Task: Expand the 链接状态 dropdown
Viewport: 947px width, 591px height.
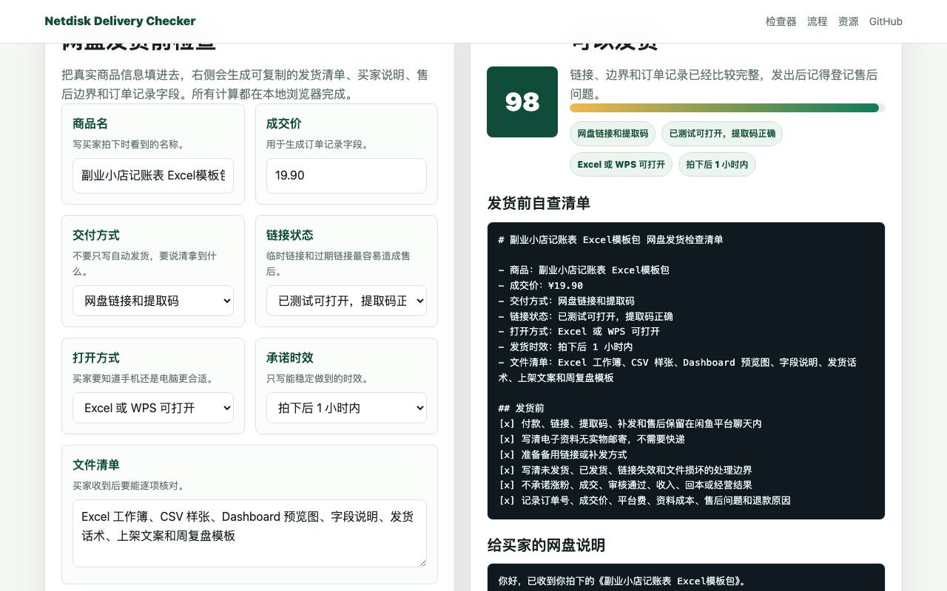Action: (x=346, y=301)
